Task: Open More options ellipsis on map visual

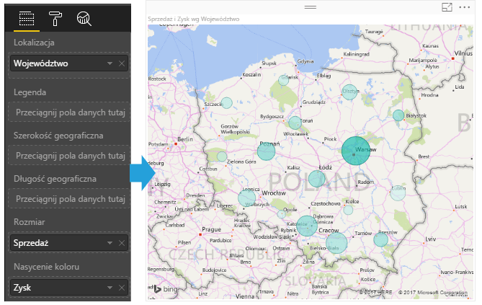Action: click(x=463, y=6)
